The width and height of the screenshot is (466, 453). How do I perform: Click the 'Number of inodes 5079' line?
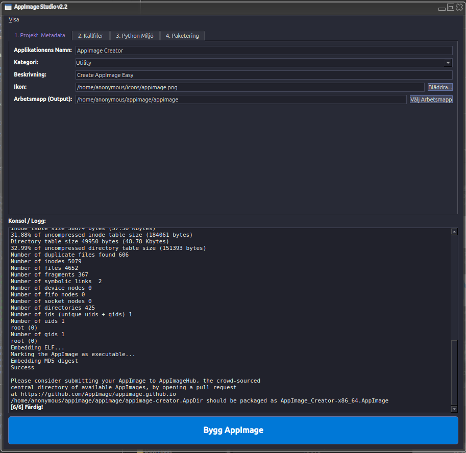pos(46,261)
